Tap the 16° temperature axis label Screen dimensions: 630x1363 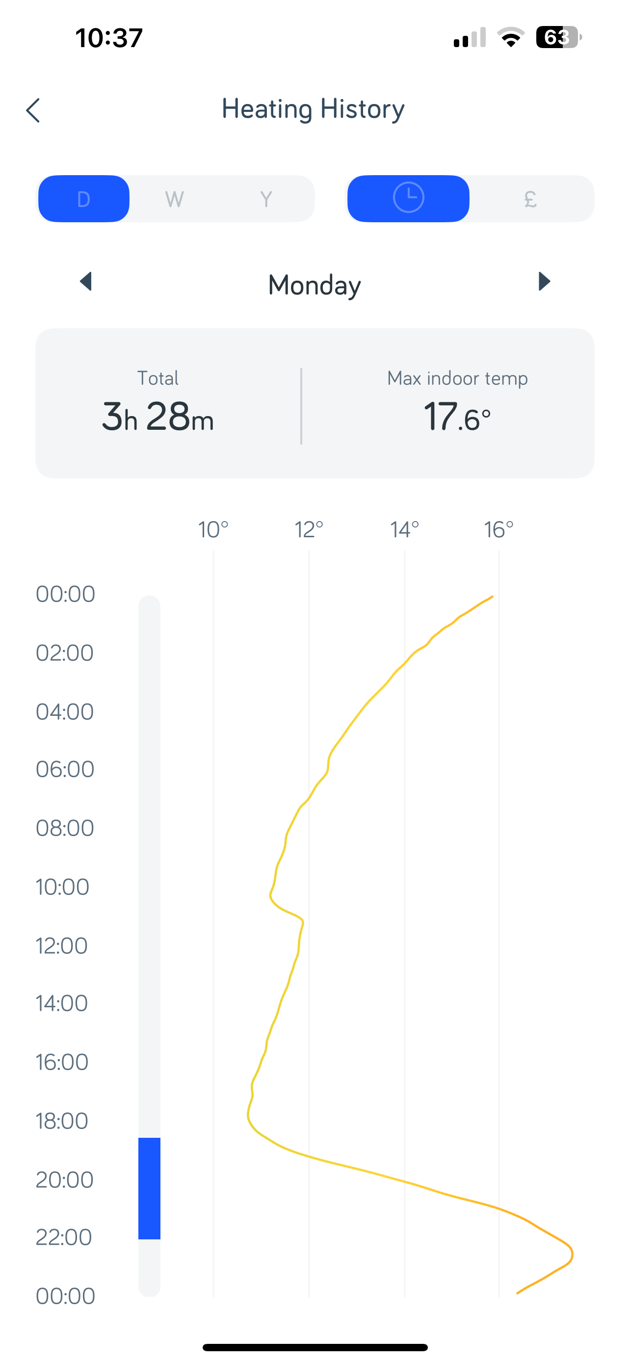(x=499, y=529)
